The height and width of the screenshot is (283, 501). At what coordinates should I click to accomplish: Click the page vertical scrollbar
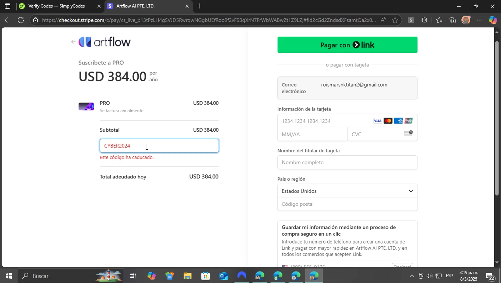tap(497, 118)
